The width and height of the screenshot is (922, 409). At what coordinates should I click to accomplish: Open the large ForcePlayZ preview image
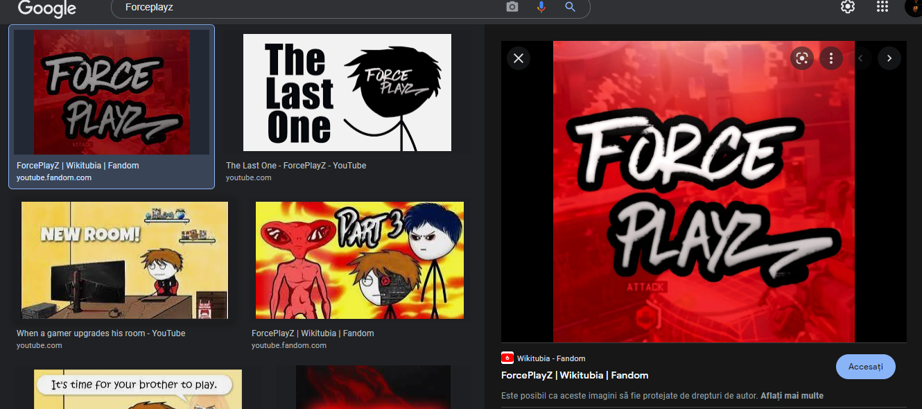[x=704, y=191]
